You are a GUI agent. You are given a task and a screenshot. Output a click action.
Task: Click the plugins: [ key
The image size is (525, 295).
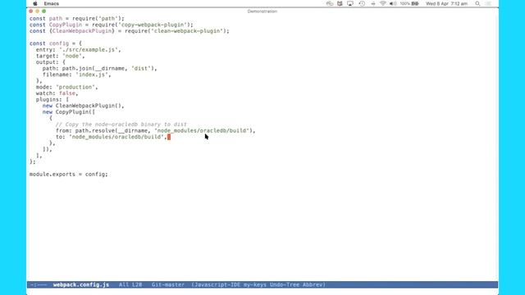coord(52,100)
